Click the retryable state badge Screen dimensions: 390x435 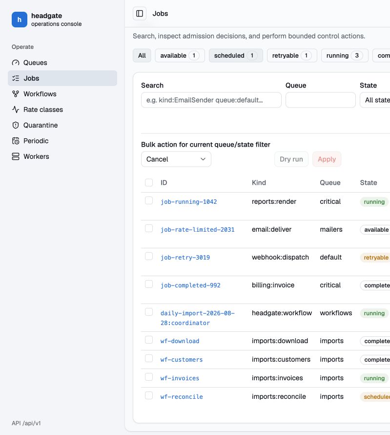(x=375, y=258)
